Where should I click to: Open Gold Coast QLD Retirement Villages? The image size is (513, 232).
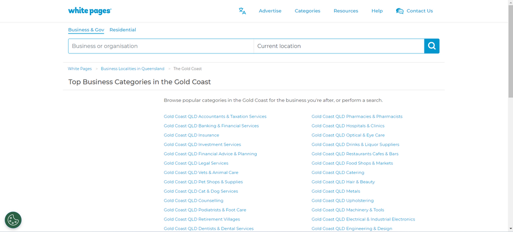(x=202, y=219)
